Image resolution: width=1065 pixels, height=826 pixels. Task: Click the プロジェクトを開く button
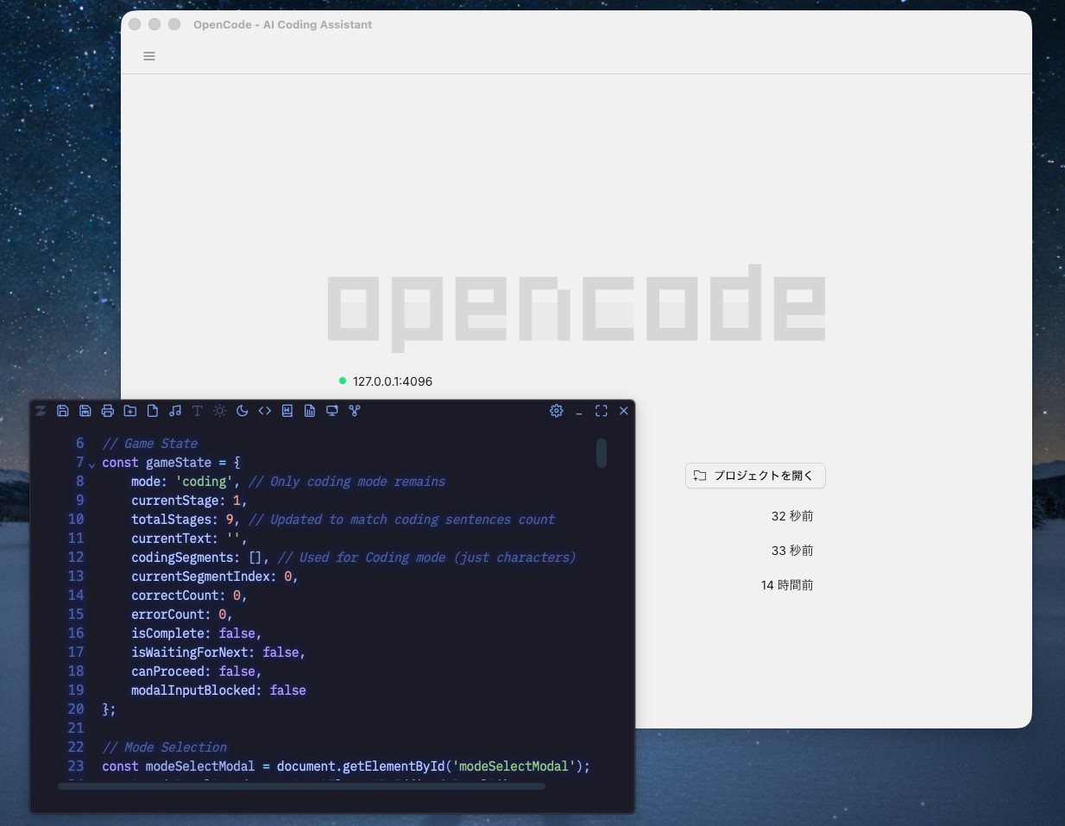pos(755,476)
